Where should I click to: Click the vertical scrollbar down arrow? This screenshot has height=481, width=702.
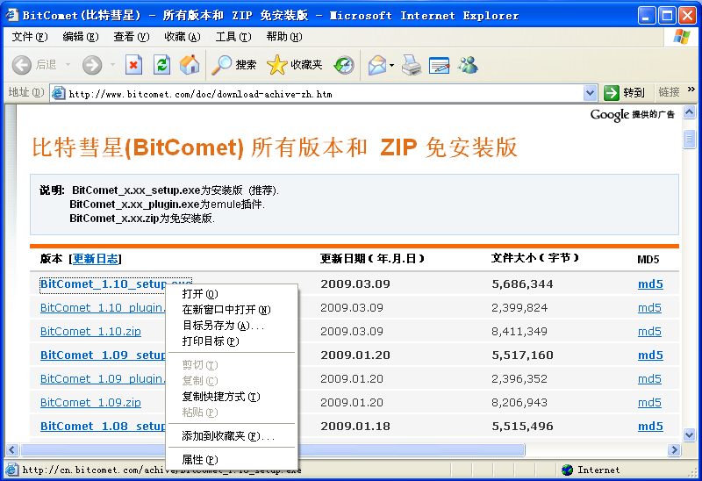click(690, 434)
